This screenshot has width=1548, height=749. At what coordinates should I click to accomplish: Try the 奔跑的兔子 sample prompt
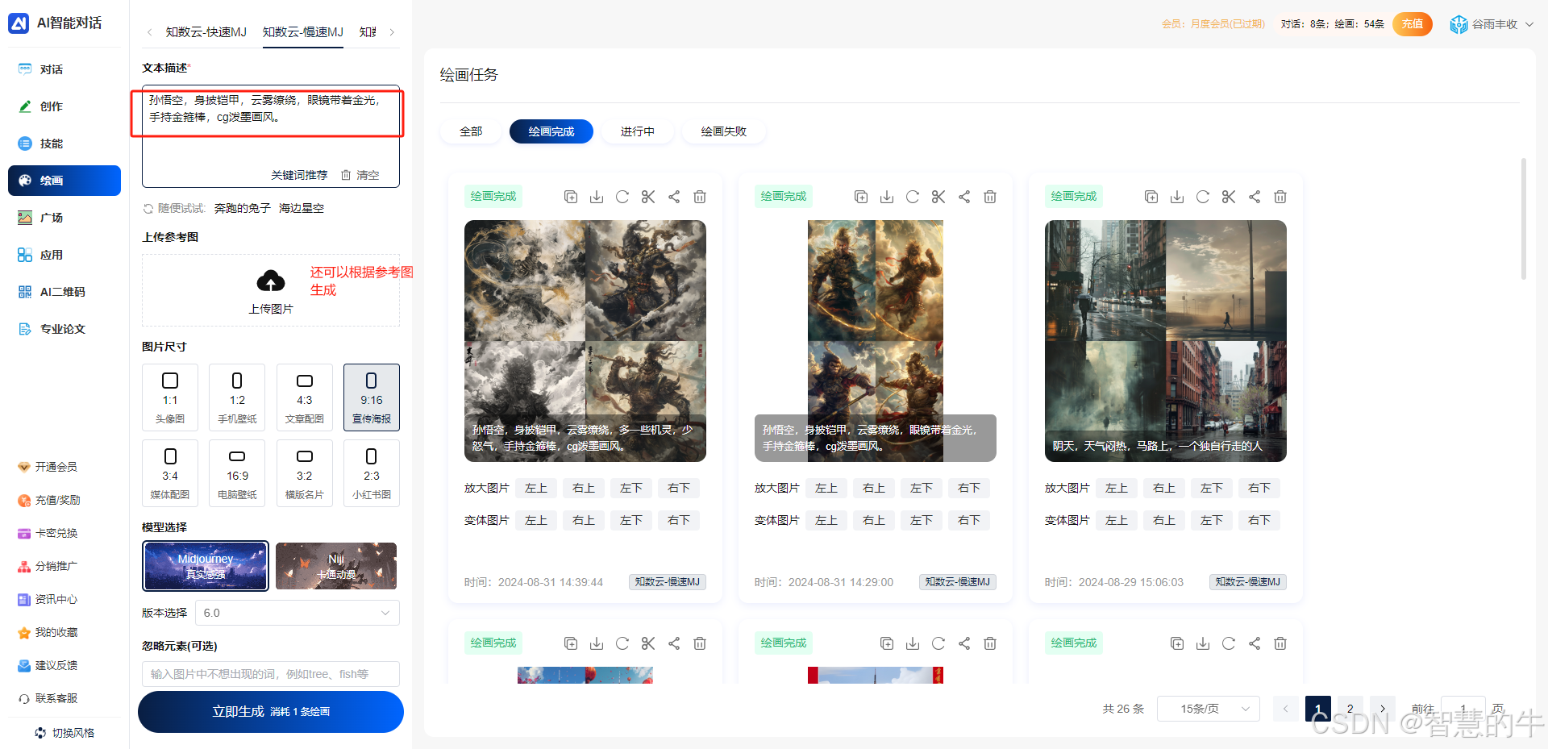point(243,209)
